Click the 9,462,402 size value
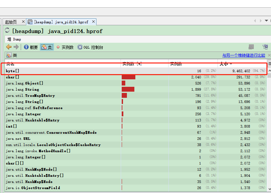This screenshot has height=193, width=271. click(x=241, y=71)
